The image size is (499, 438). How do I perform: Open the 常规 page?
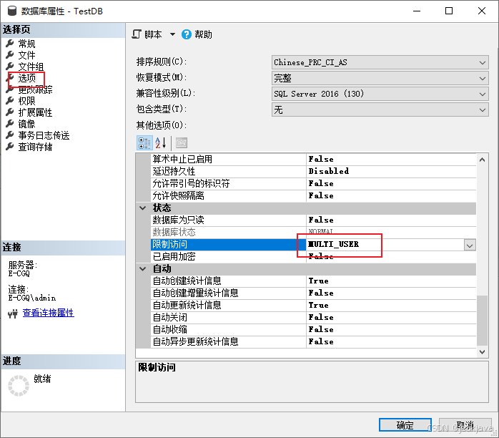[26, 44]
